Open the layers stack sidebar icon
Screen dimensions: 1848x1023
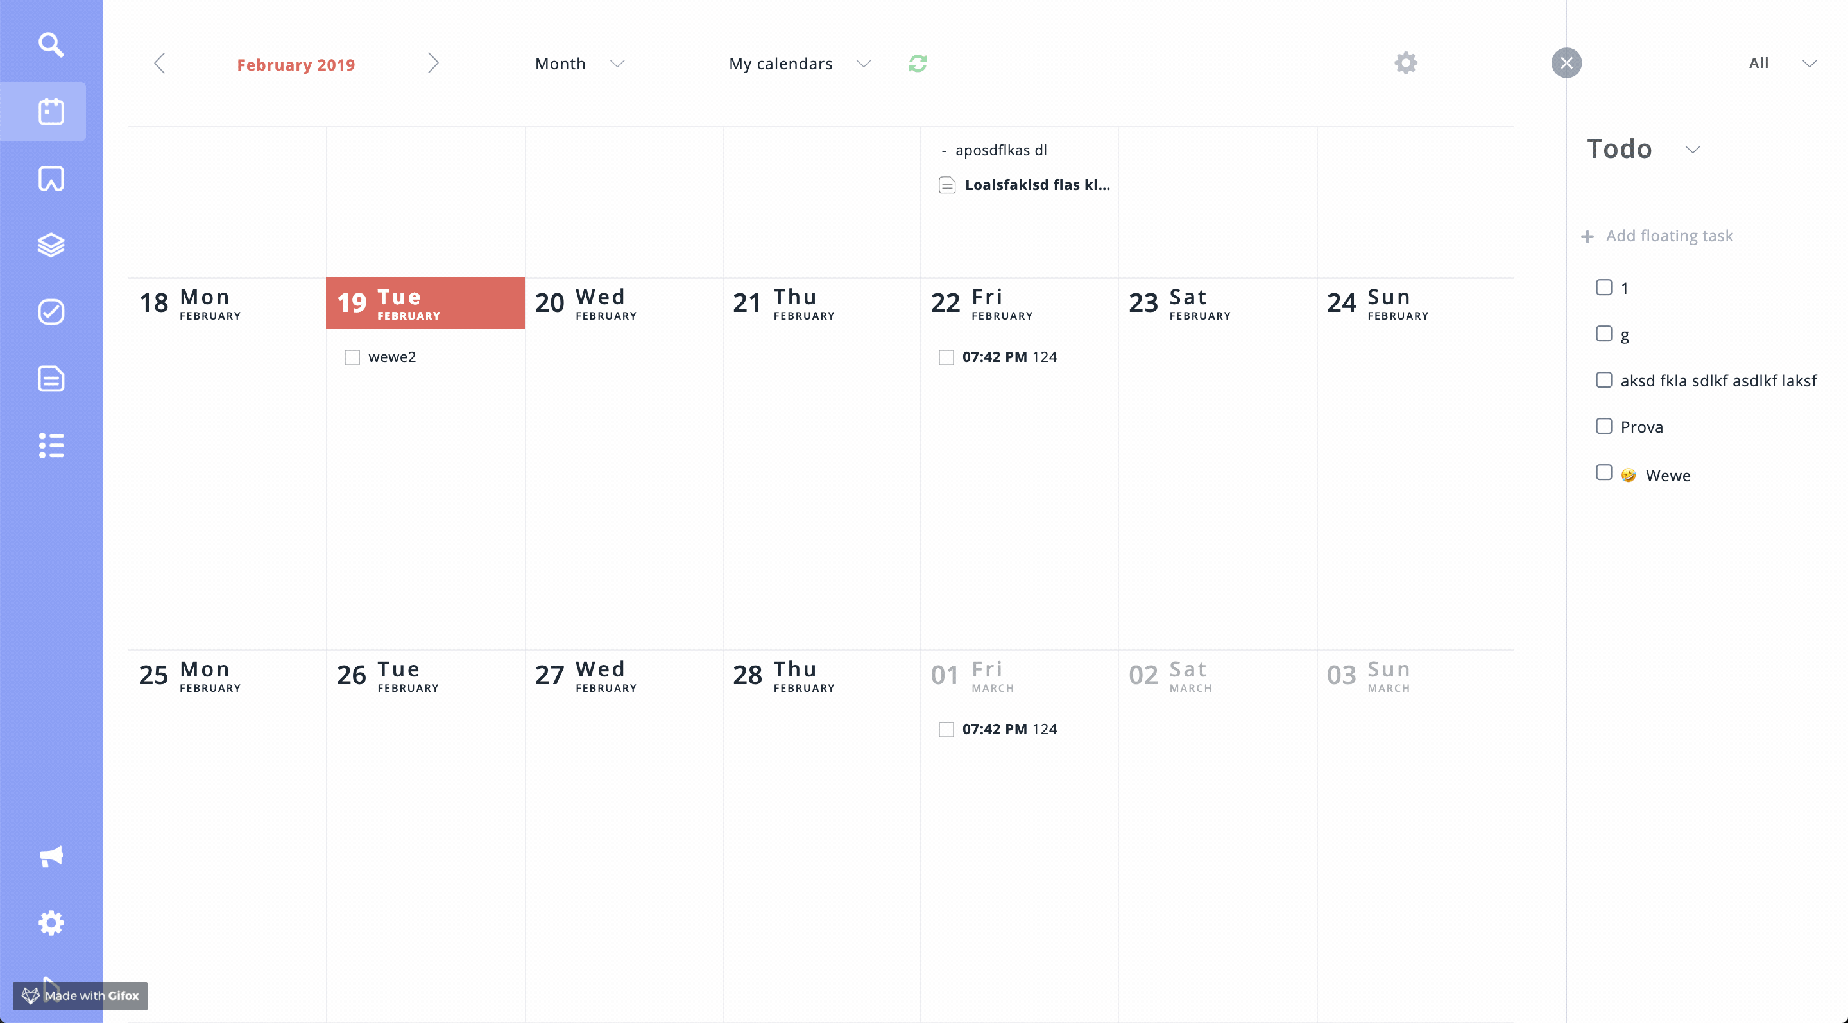pos(51,245)
